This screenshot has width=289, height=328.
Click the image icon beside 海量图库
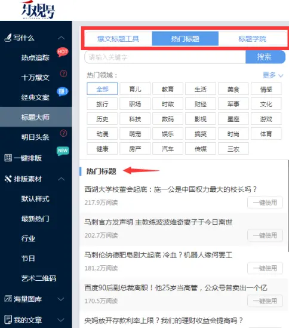click(8, 299)
